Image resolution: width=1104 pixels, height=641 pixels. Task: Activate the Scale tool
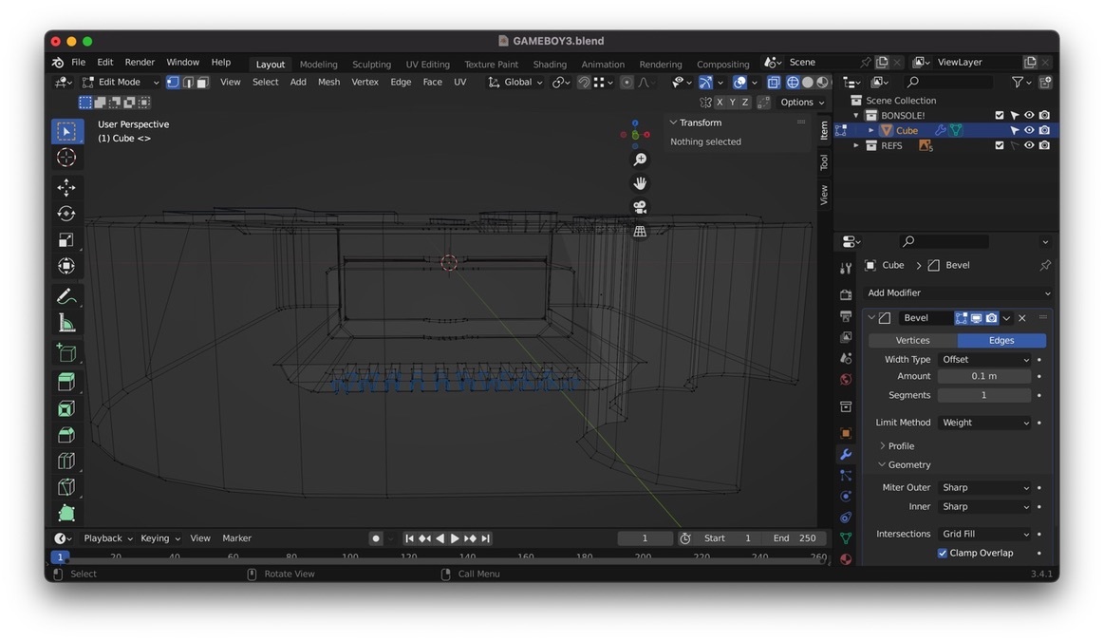(x=66, y=240)
